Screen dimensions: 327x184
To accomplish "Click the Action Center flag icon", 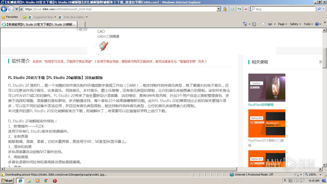I will click(x=302, y=181).
